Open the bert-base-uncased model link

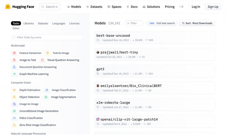tap(113, 36)
